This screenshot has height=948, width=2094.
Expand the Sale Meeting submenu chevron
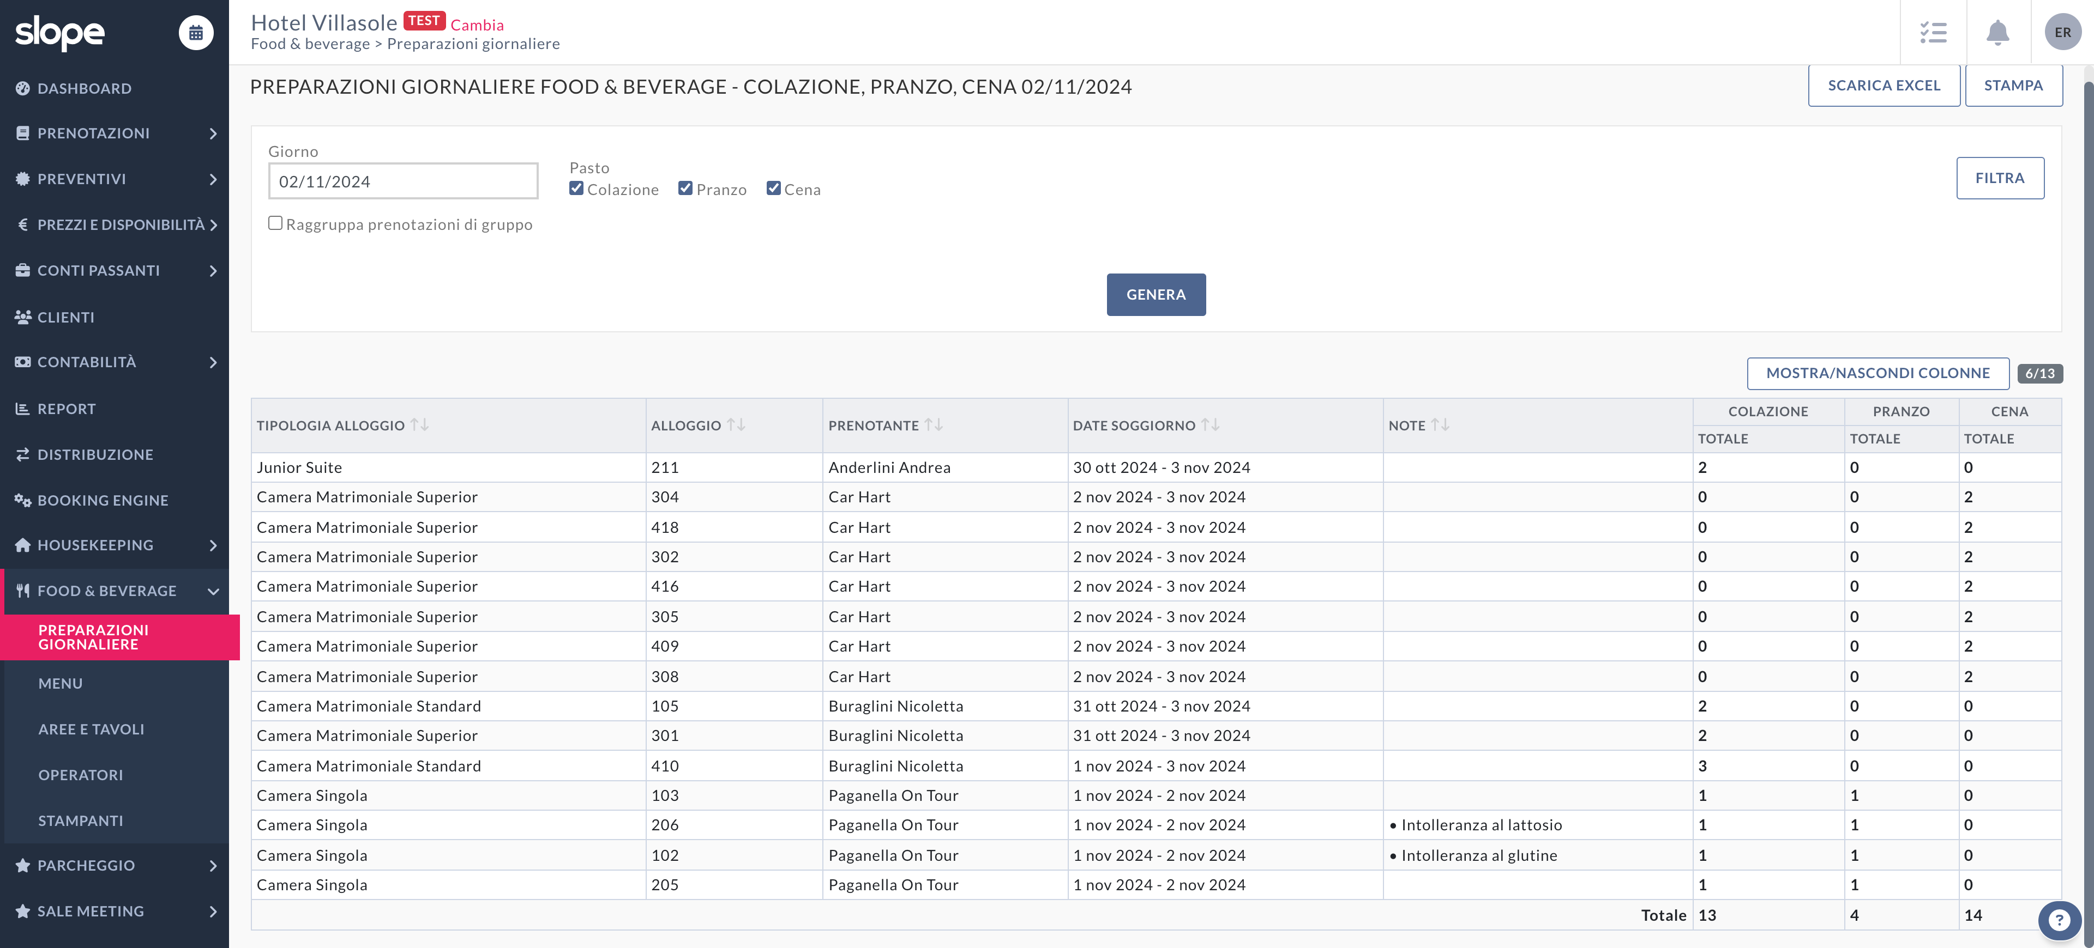pos(213,911)
